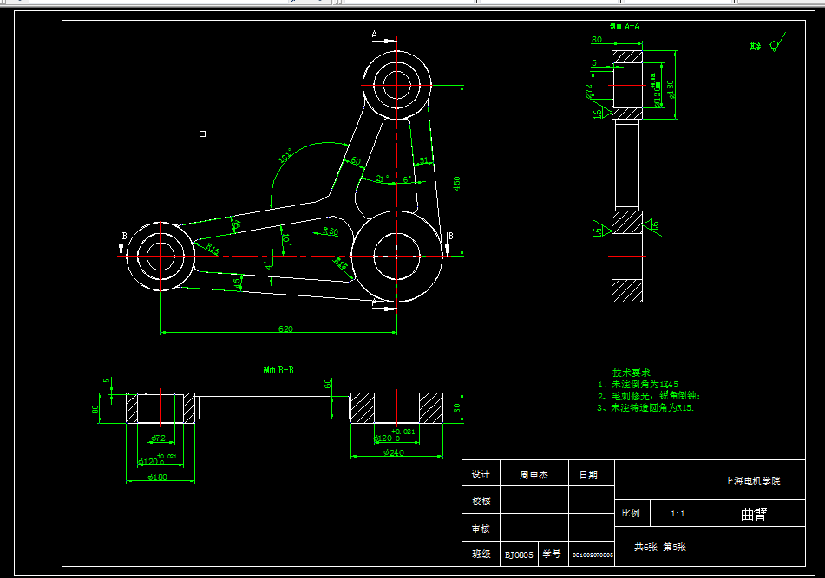Select the 1:1 scale value
Image resolution: width=825 pixels, height=578 pixels.
(x=678, y=514)
